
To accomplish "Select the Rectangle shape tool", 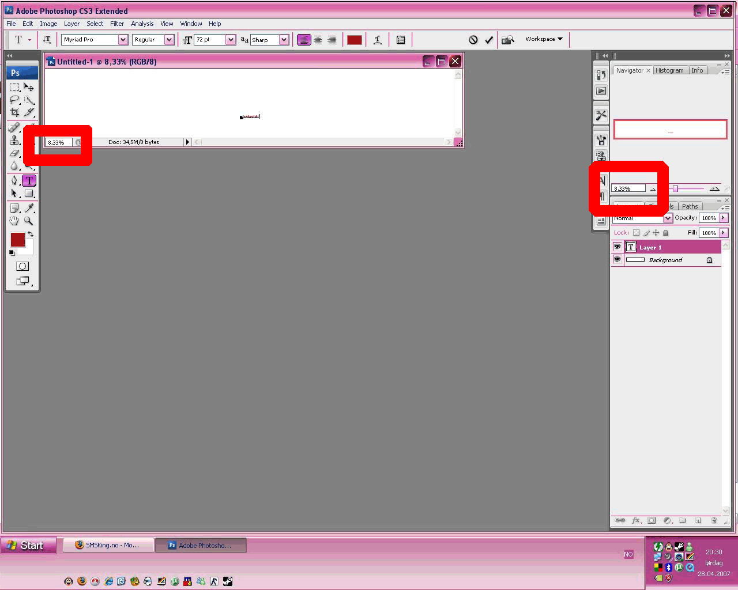I will 29,194.
